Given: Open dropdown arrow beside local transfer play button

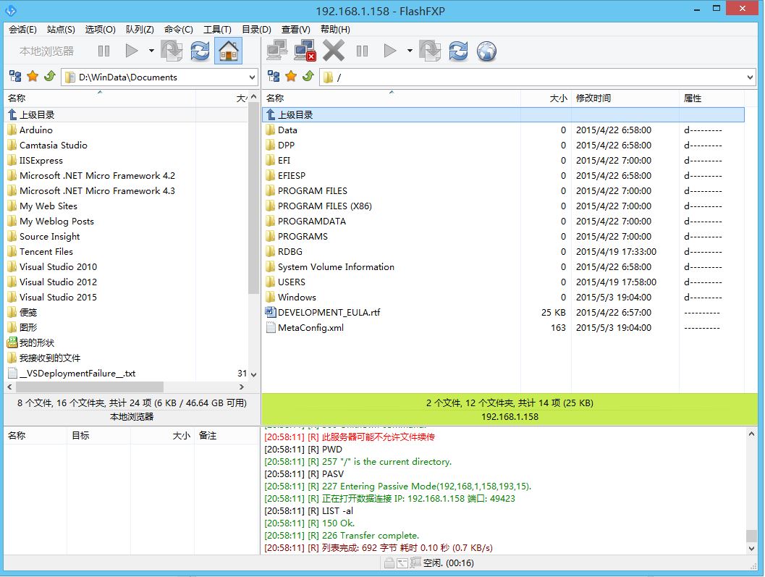Looking at the screenshot, I should tap(151, 51).
